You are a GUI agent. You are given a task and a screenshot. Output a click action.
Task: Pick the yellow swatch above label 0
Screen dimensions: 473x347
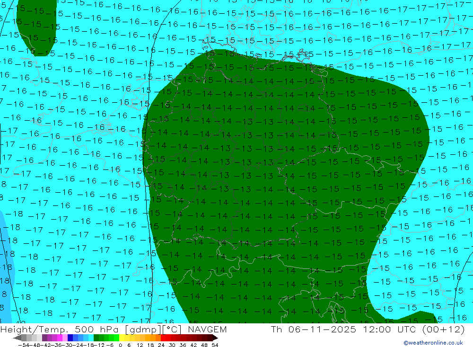122,338
